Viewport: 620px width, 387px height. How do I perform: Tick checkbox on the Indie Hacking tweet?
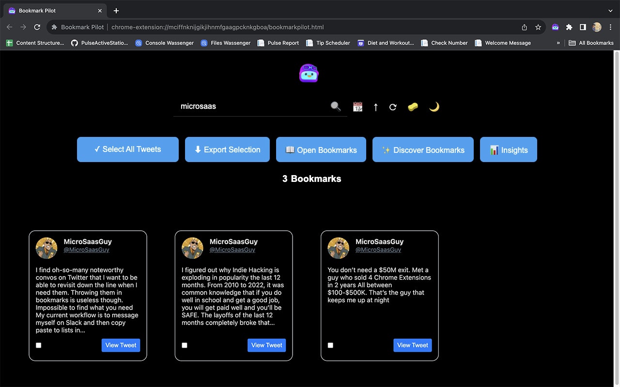coord(185,345)
